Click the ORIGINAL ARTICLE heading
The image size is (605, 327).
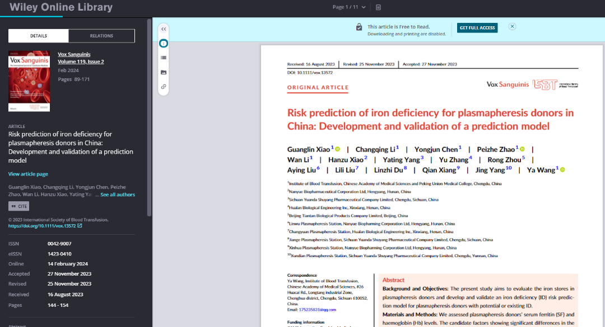click(x=318, y=87)
